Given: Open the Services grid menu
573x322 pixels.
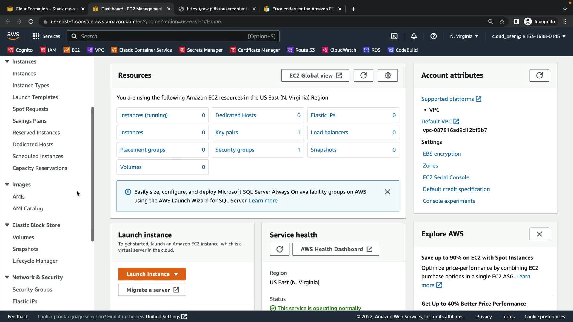Looking at the screenshot, I should [x=36, y=36].
